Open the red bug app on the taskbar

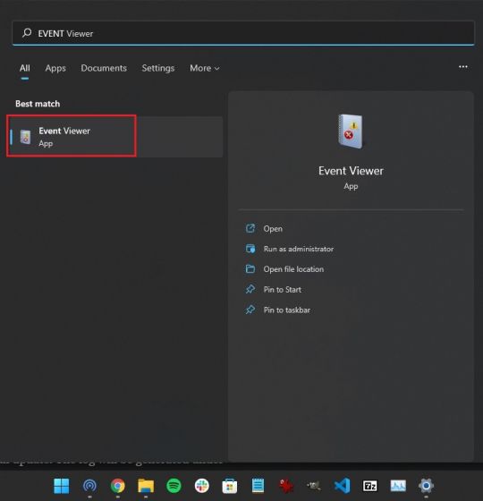coord(286,486)
